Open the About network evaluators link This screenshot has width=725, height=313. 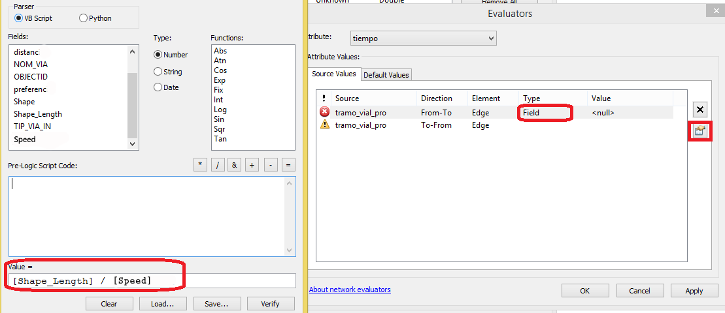coord(350,290)
